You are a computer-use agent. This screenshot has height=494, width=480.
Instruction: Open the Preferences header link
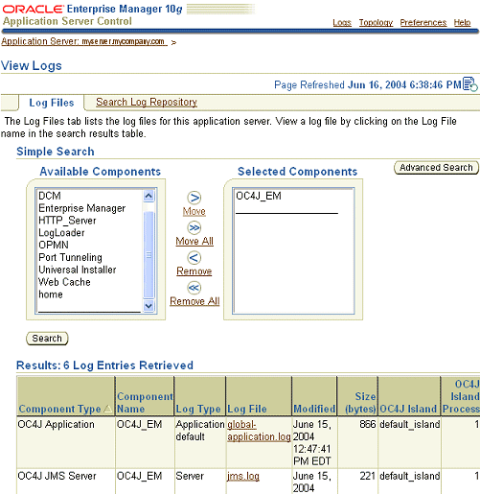tap(423, 22)
